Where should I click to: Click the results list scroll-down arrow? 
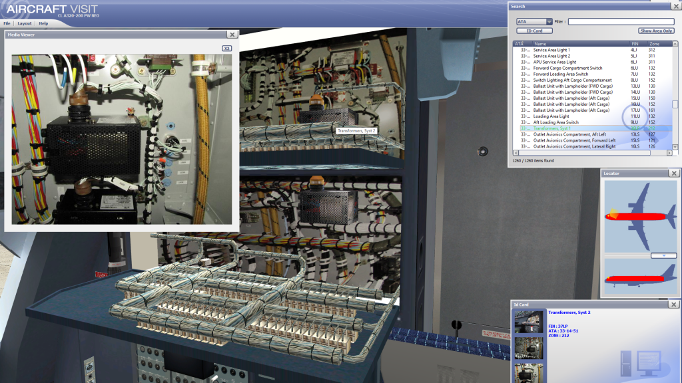[675, 147]
